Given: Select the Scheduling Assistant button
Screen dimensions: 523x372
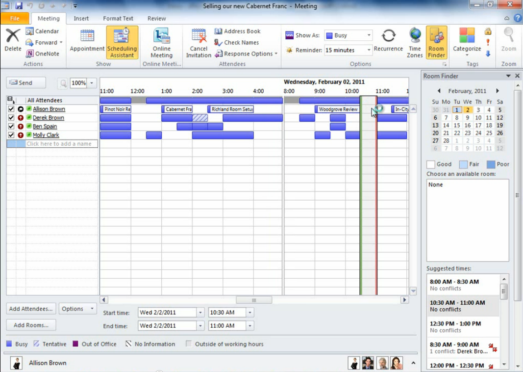Looking at the screenshot, I should tap(122, 42).
